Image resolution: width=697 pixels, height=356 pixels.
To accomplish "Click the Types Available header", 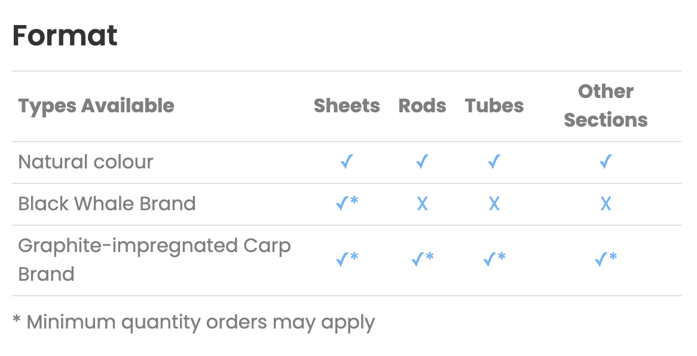I will pos(96,106).
